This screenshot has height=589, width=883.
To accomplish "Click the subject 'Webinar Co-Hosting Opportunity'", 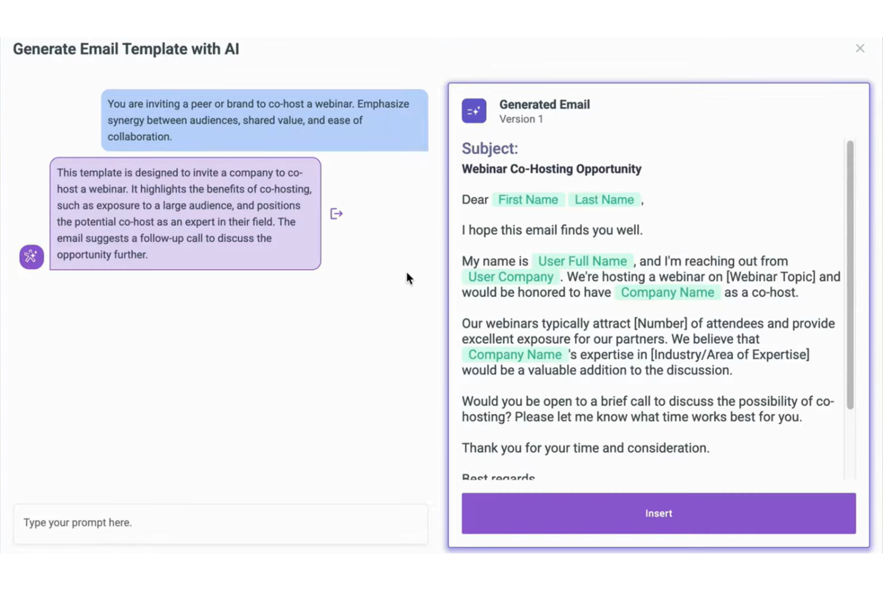I will pos(551,169).
